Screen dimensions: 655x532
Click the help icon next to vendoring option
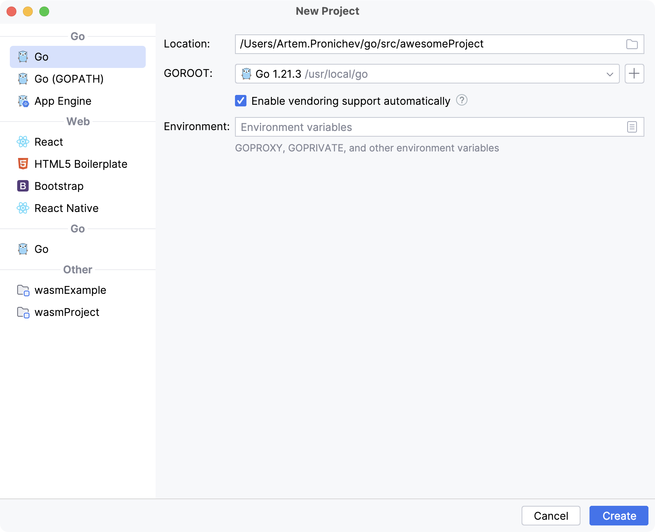[462, 101]
